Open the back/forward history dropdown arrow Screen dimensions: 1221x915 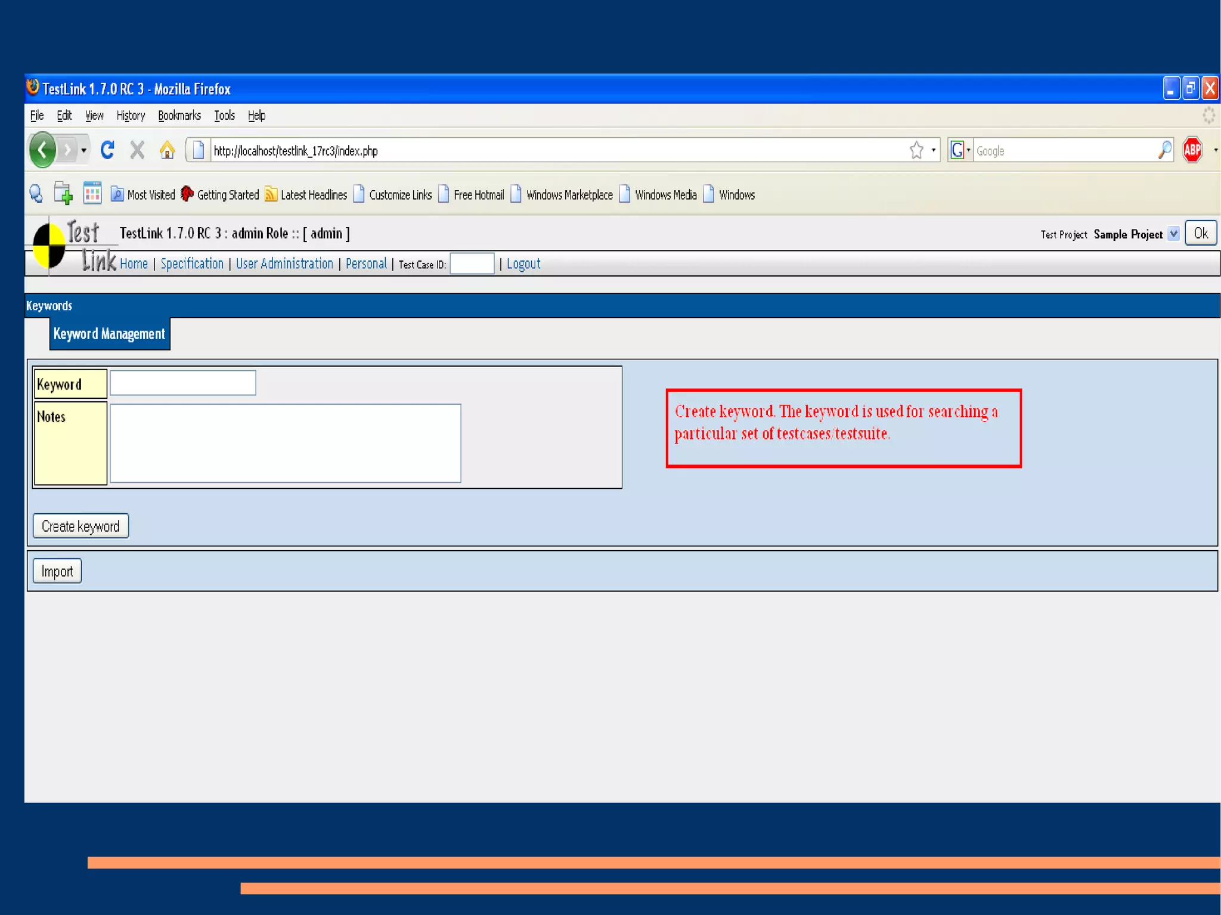point(84,150)
